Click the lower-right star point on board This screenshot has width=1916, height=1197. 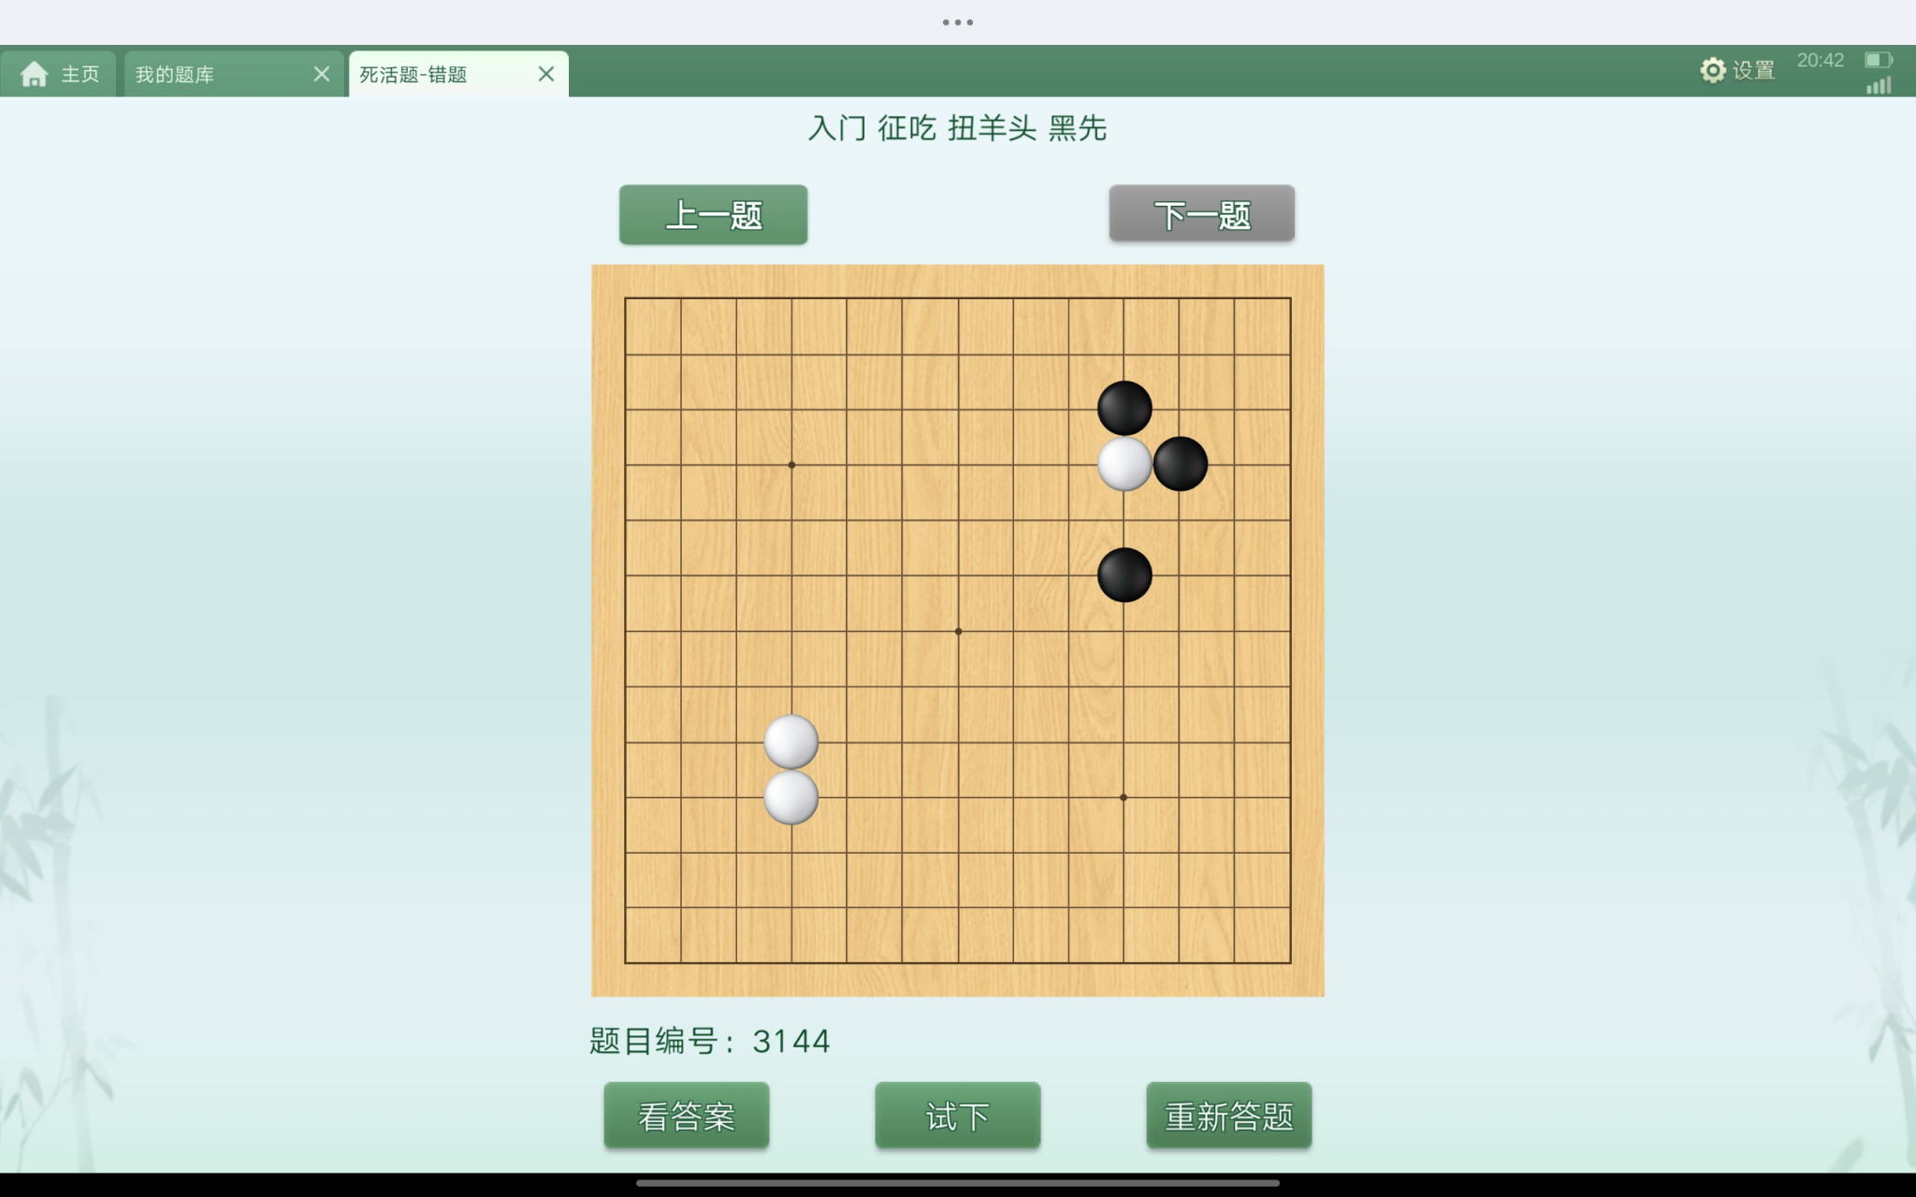1124,798
